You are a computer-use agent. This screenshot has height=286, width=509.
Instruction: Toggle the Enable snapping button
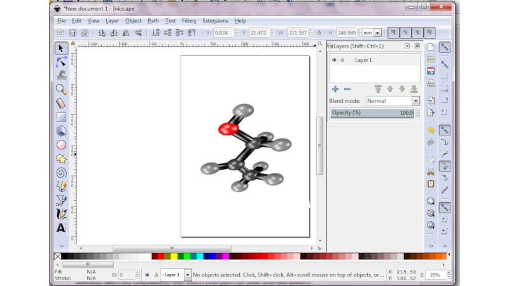pyautogui.click(x=444, y=47)
